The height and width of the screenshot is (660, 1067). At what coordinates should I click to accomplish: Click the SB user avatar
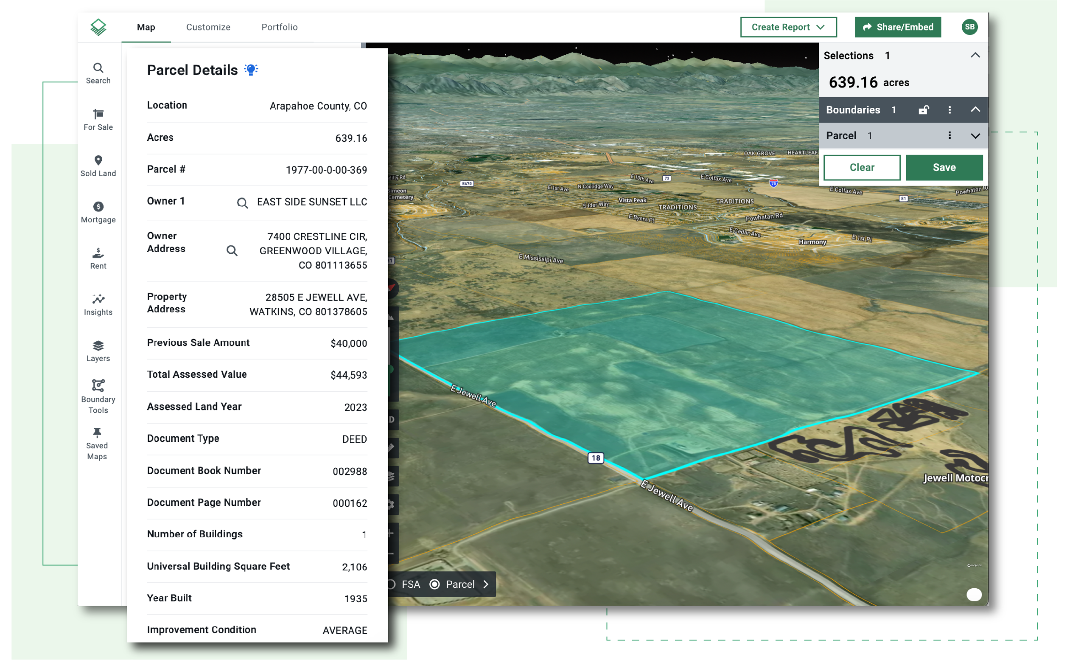tap(970, 27)
